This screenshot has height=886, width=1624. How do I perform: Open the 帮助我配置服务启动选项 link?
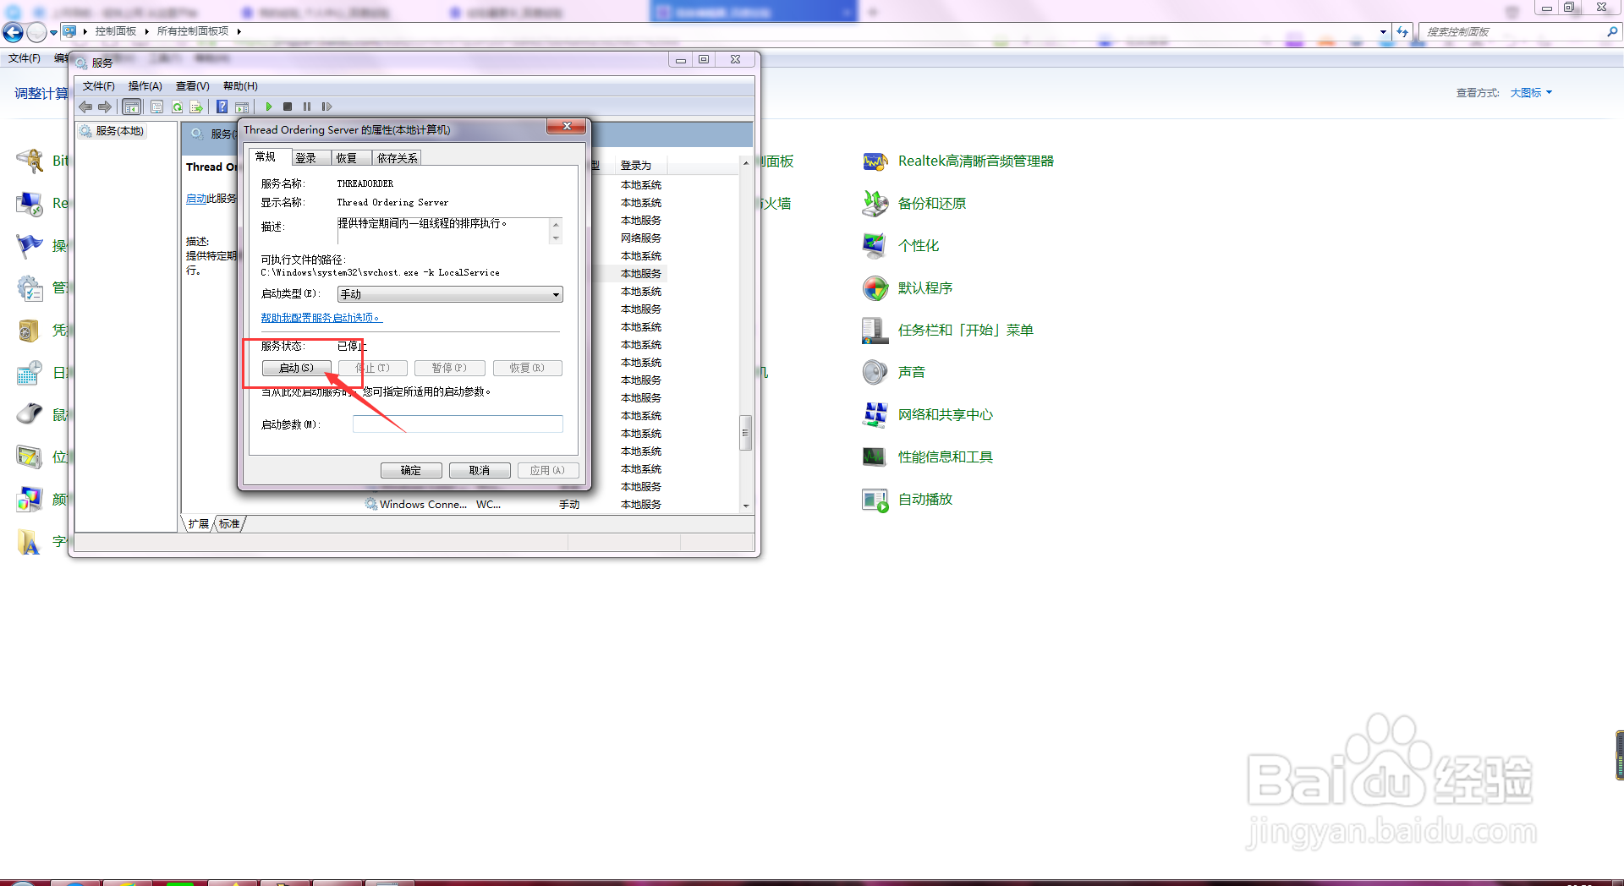click(321, 318)
